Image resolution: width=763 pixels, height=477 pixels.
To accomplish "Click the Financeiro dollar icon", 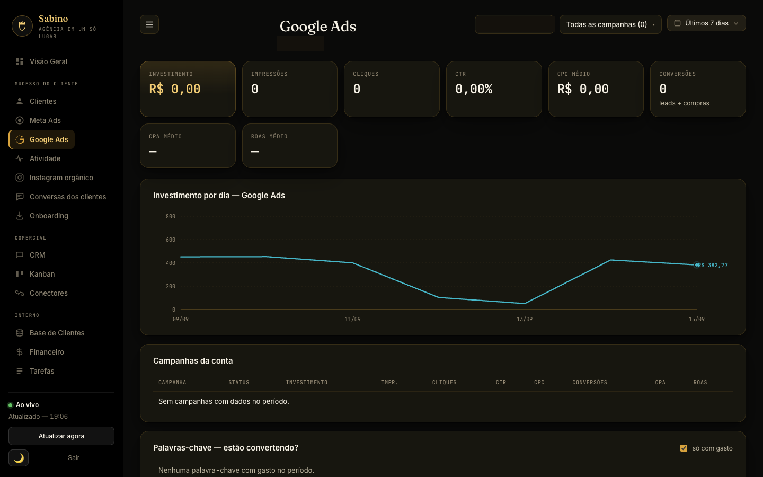I will 20,352.
